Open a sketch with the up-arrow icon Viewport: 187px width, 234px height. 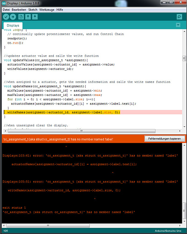pyautogui.click(x=28, y=17)
